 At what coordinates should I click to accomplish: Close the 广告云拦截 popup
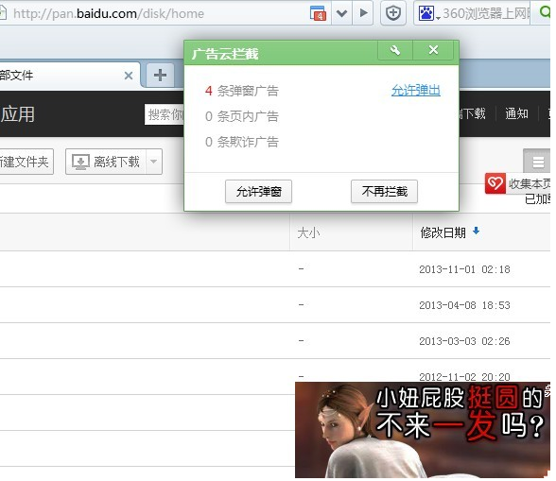coord(434,50)
